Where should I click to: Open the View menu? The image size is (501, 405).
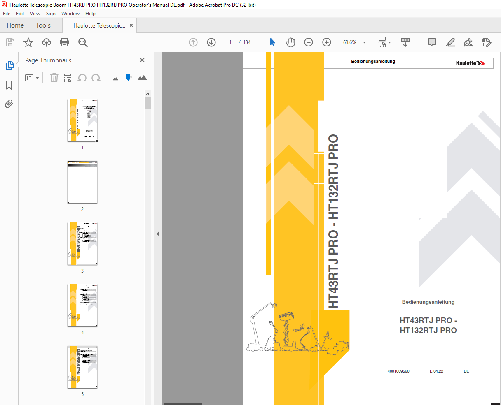pos(35,14)
